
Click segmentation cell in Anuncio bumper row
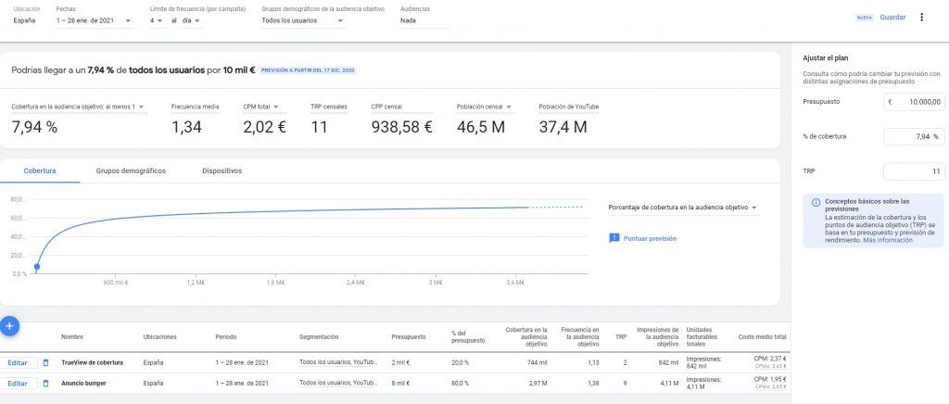coord(338,384)
